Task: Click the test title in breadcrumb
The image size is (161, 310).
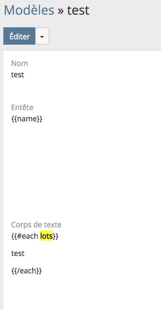Action: click(x=78, y=10)
